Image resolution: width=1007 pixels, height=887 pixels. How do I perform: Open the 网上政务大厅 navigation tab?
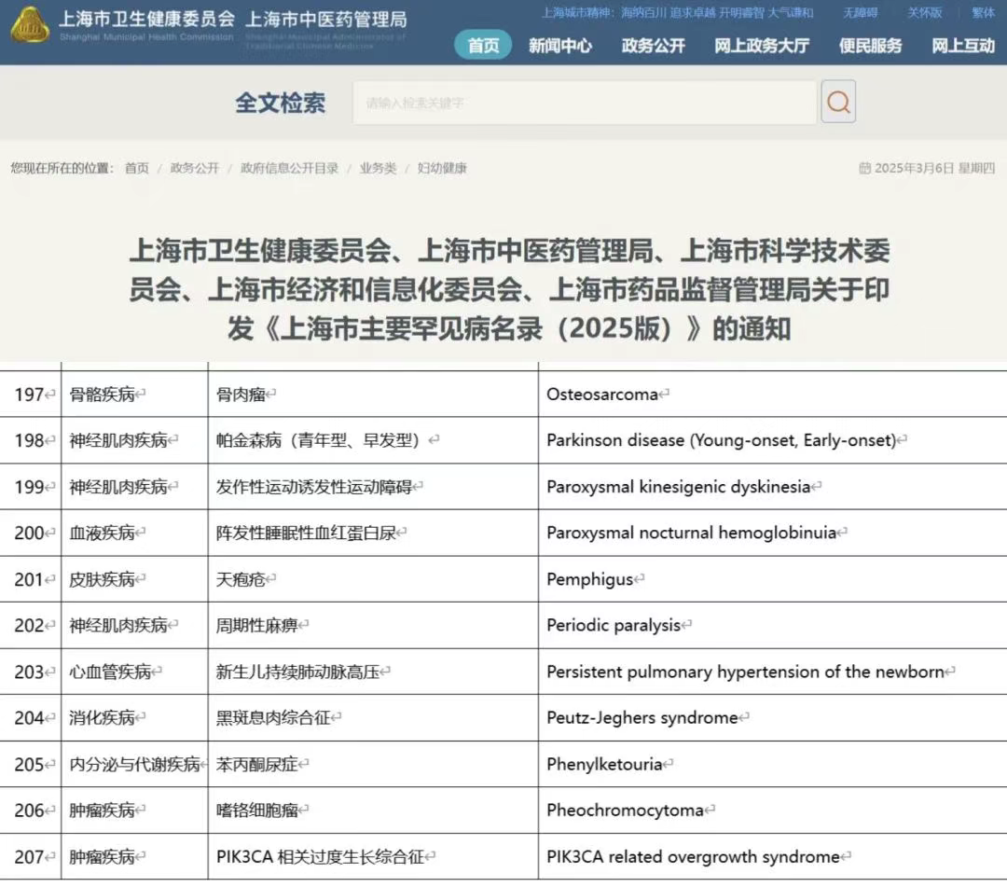762,46
